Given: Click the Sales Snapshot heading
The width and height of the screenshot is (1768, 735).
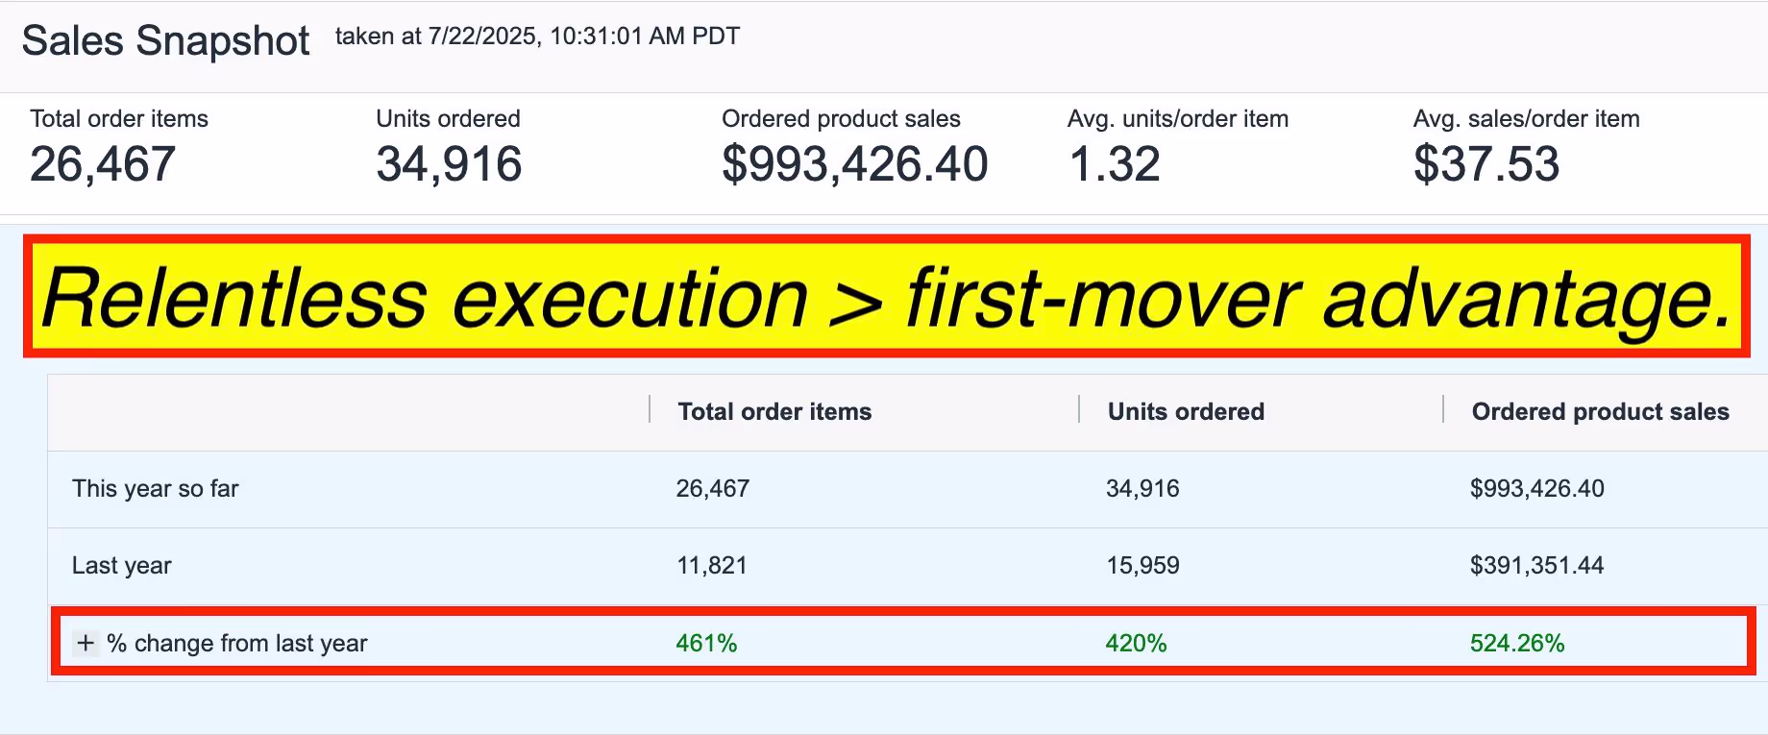Looking at the screenshot, I should (x=165, y=41).
